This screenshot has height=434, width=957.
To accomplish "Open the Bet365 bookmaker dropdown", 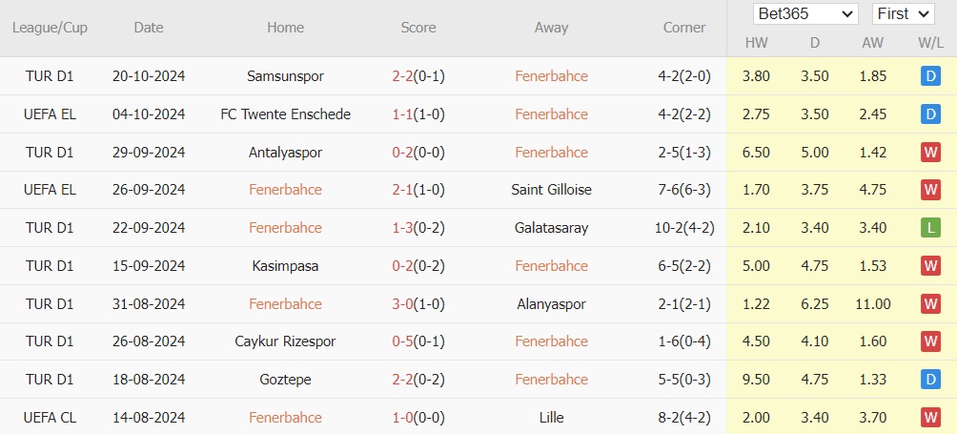I will click(x=805, y=13).
